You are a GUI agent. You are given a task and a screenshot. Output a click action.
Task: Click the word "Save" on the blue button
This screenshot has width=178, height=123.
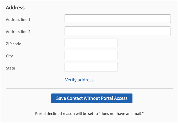click(62, 98)
